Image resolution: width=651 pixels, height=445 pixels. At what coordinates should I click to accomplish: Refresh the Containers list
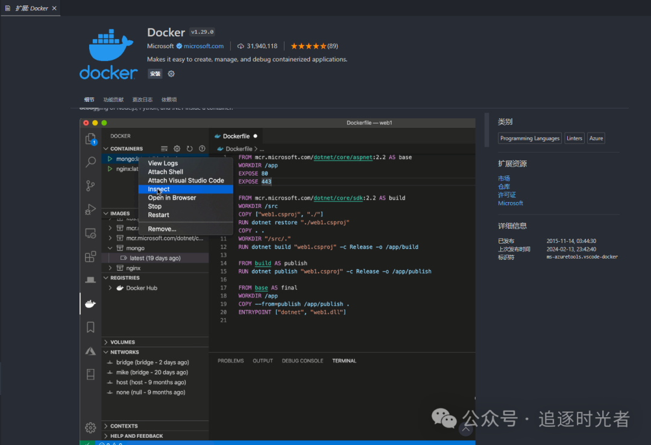tap(190, 149)
